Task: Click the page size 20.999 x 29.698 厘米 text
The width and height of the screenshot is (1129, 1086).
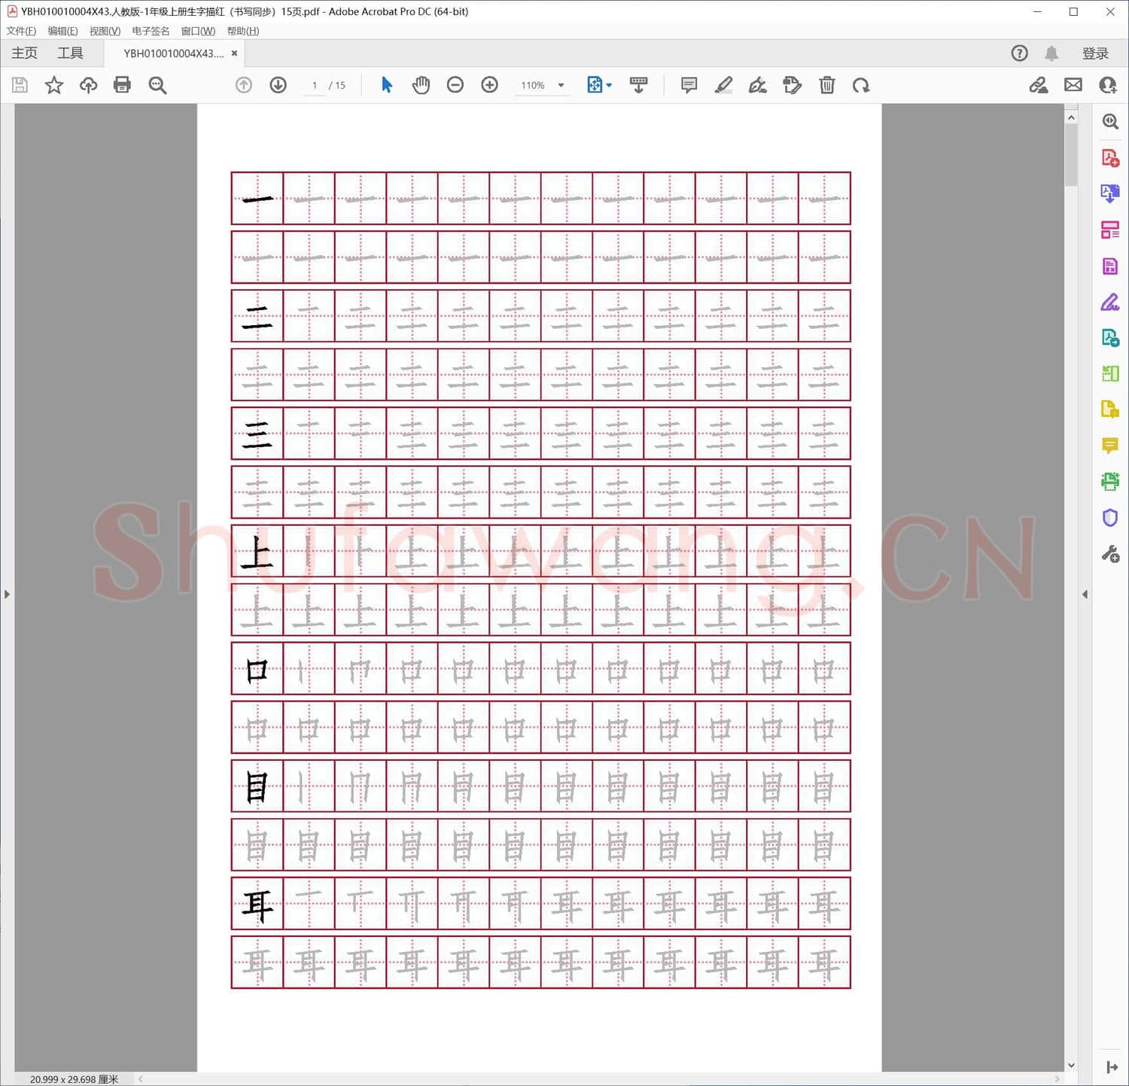Action: [74, 1079]
